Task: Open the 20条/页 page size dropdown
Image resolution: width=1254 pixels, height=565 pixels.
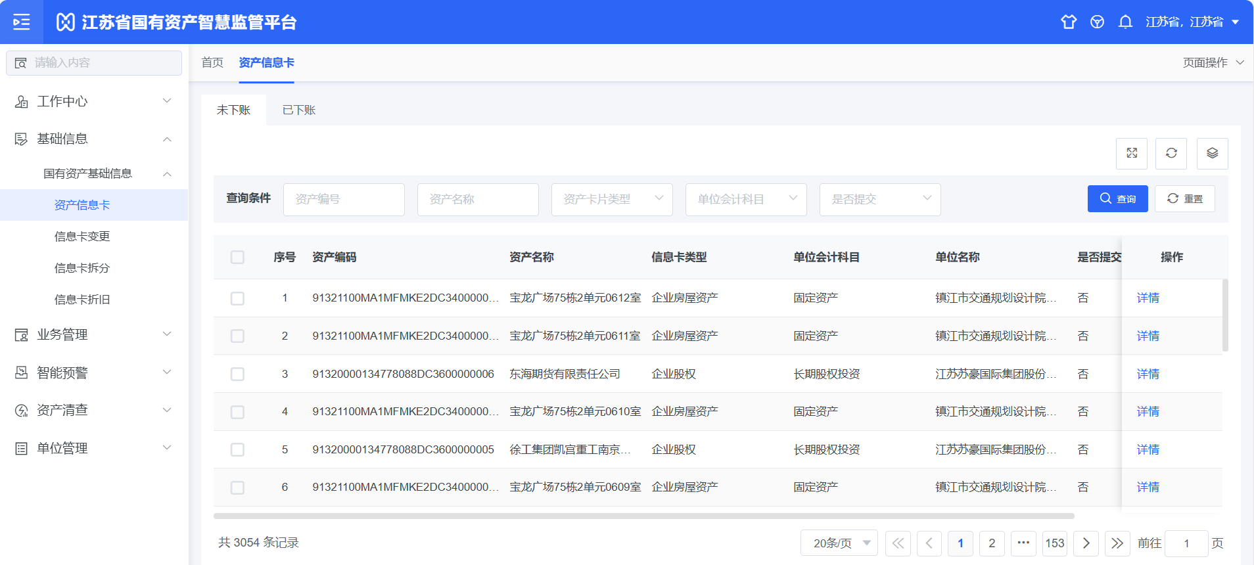Action: click(839, 543)
